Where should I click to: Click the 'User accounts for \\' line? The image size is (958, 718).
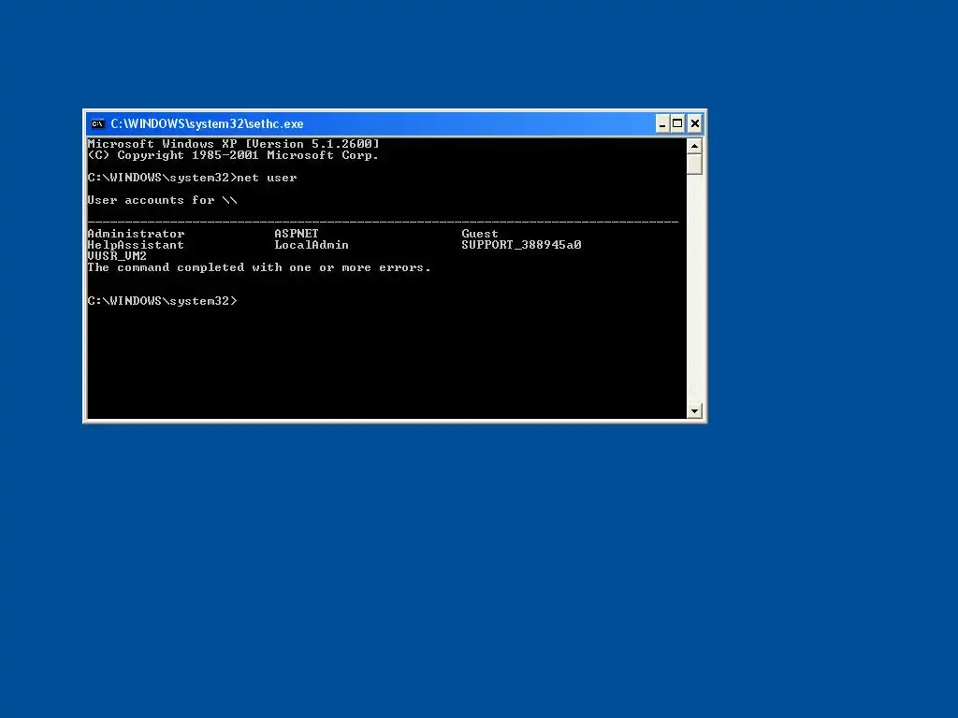point(162,200)
